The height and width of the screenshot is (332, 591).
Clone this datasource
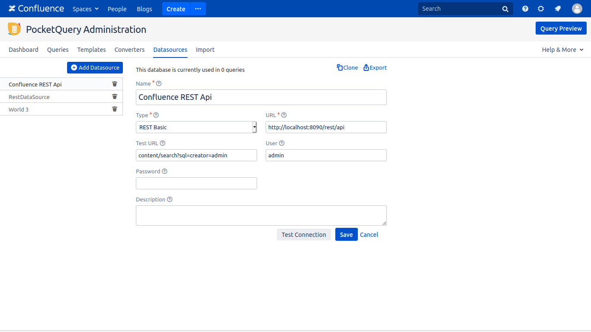(x=347, y=67)
